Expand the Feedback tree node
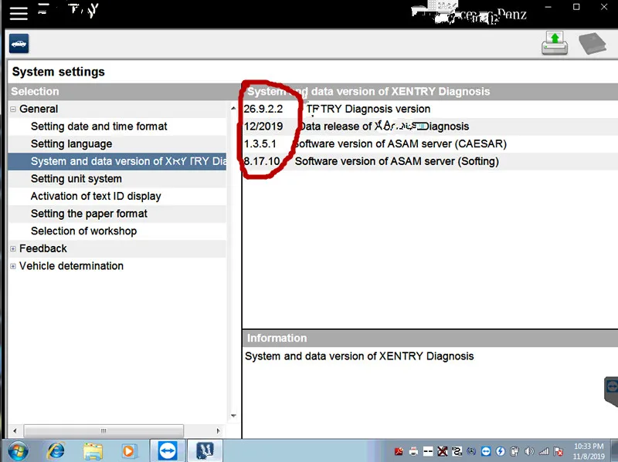 point(13,248)
